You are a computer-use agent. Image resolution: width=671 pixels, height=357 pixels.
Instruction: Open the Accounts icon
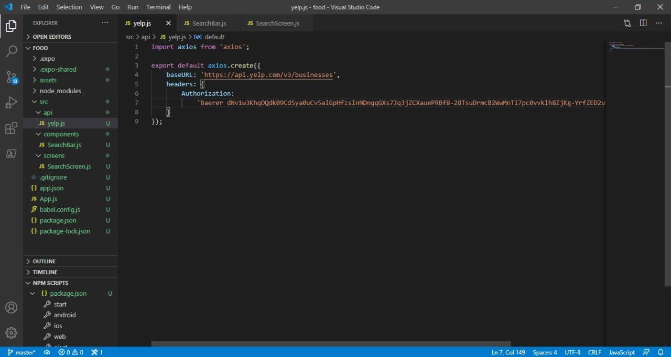coord(11,308)
